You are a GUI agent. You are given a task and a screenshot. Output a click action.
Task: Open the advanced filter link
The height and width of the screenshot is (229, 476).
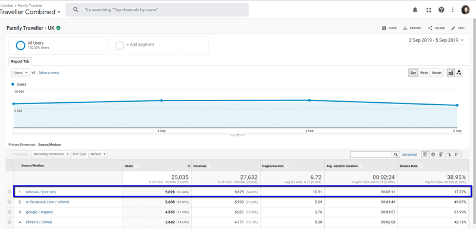tap(409, 155)
